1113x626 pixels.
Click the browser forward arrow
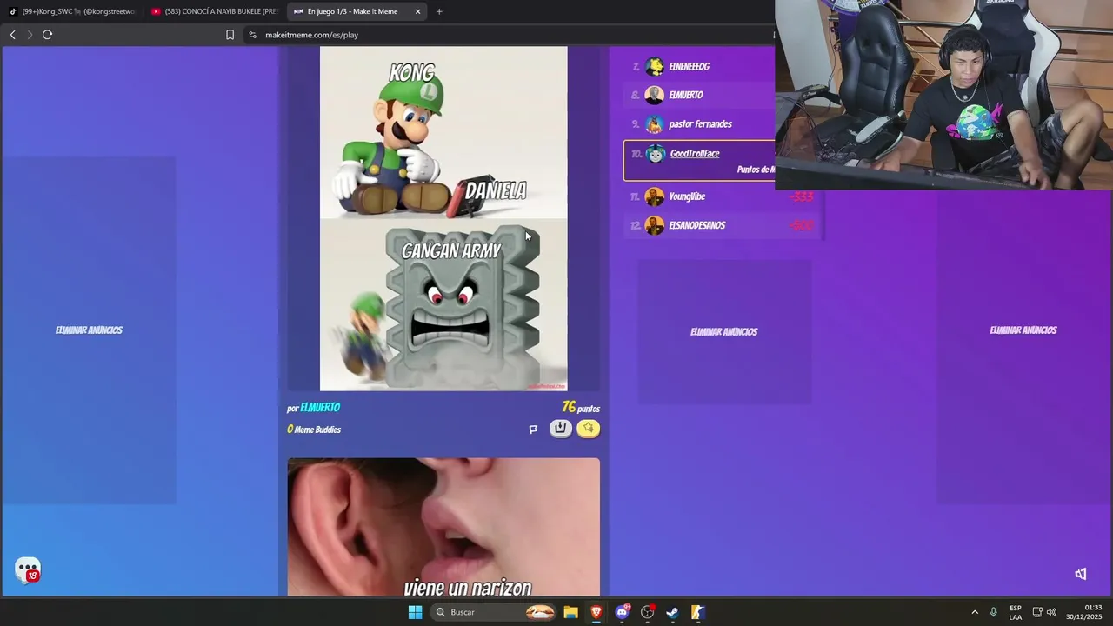(x=30, y=35)
